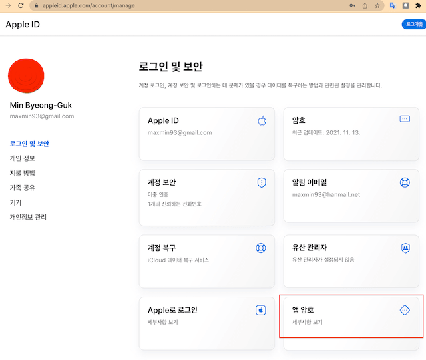Open 기기 from the sidebar
The height and width of the screenshot is (360, 426).
click(x=15, y=202)
